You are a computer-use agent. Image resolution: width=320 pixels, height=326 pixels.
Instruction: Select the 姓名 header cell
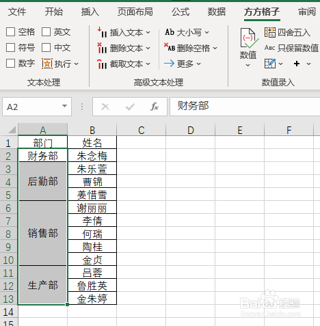pyautogui.click(x=92, y=143)
